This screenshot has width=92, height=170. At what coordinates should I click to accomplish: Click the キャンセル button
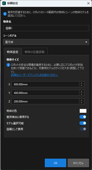click(78, 163)
